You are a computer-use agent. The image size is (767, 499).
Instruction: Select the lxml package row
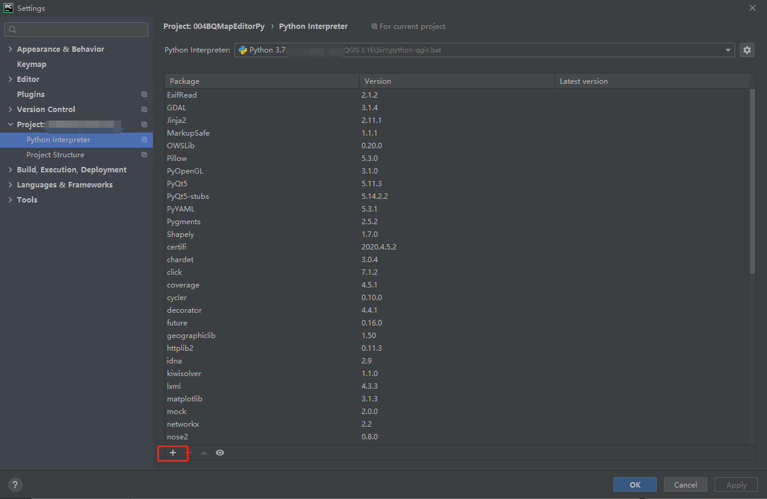click(458, 386)
